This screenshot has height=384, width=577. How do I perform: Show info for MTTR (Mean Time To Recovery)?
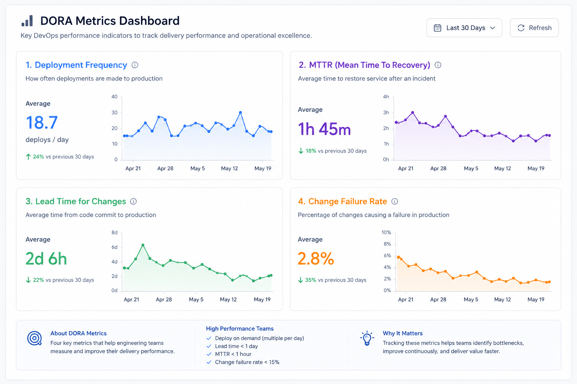[438, 65]
